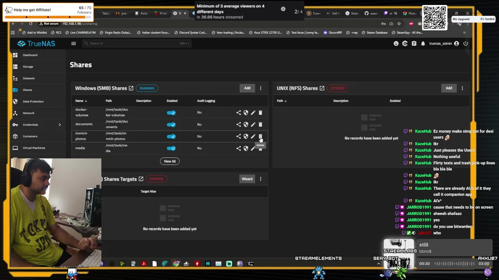The image size is (499, 280).
Task: Open the iSCSI Wizard button
Action: [x=247, y=179]
